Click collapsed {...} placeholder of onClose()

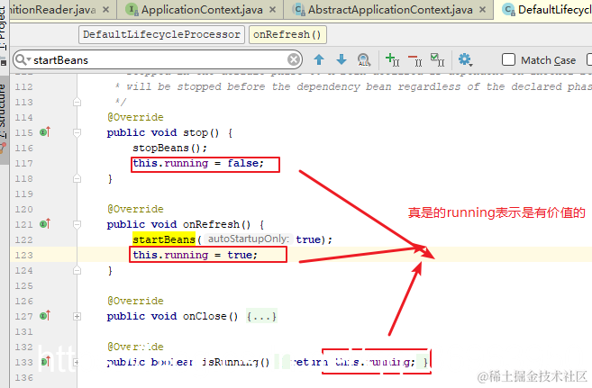click(x=261, y=316)
